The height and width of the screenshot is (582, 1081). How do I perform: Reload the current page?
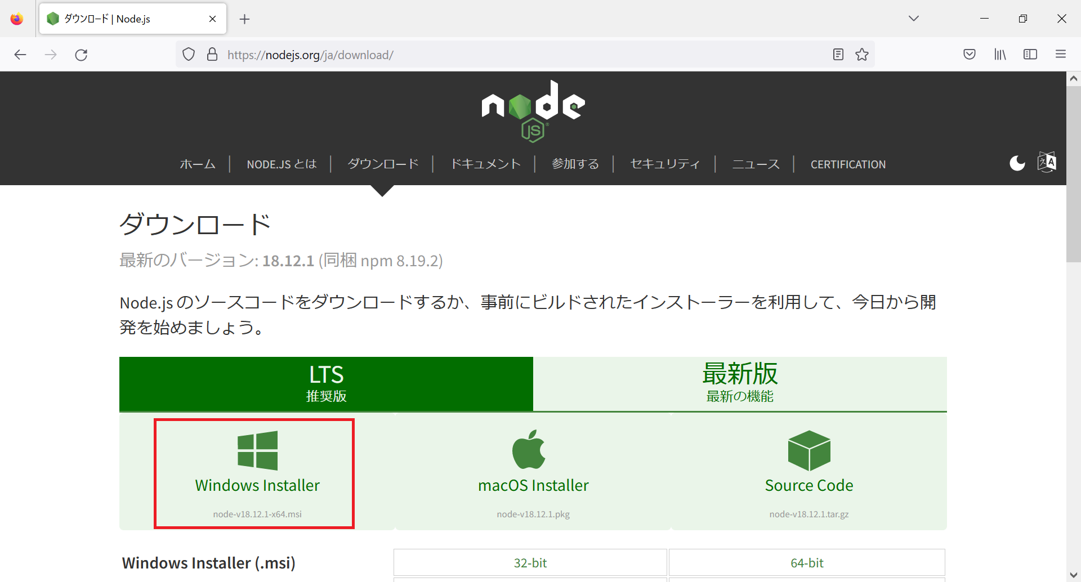pos(81,55)
